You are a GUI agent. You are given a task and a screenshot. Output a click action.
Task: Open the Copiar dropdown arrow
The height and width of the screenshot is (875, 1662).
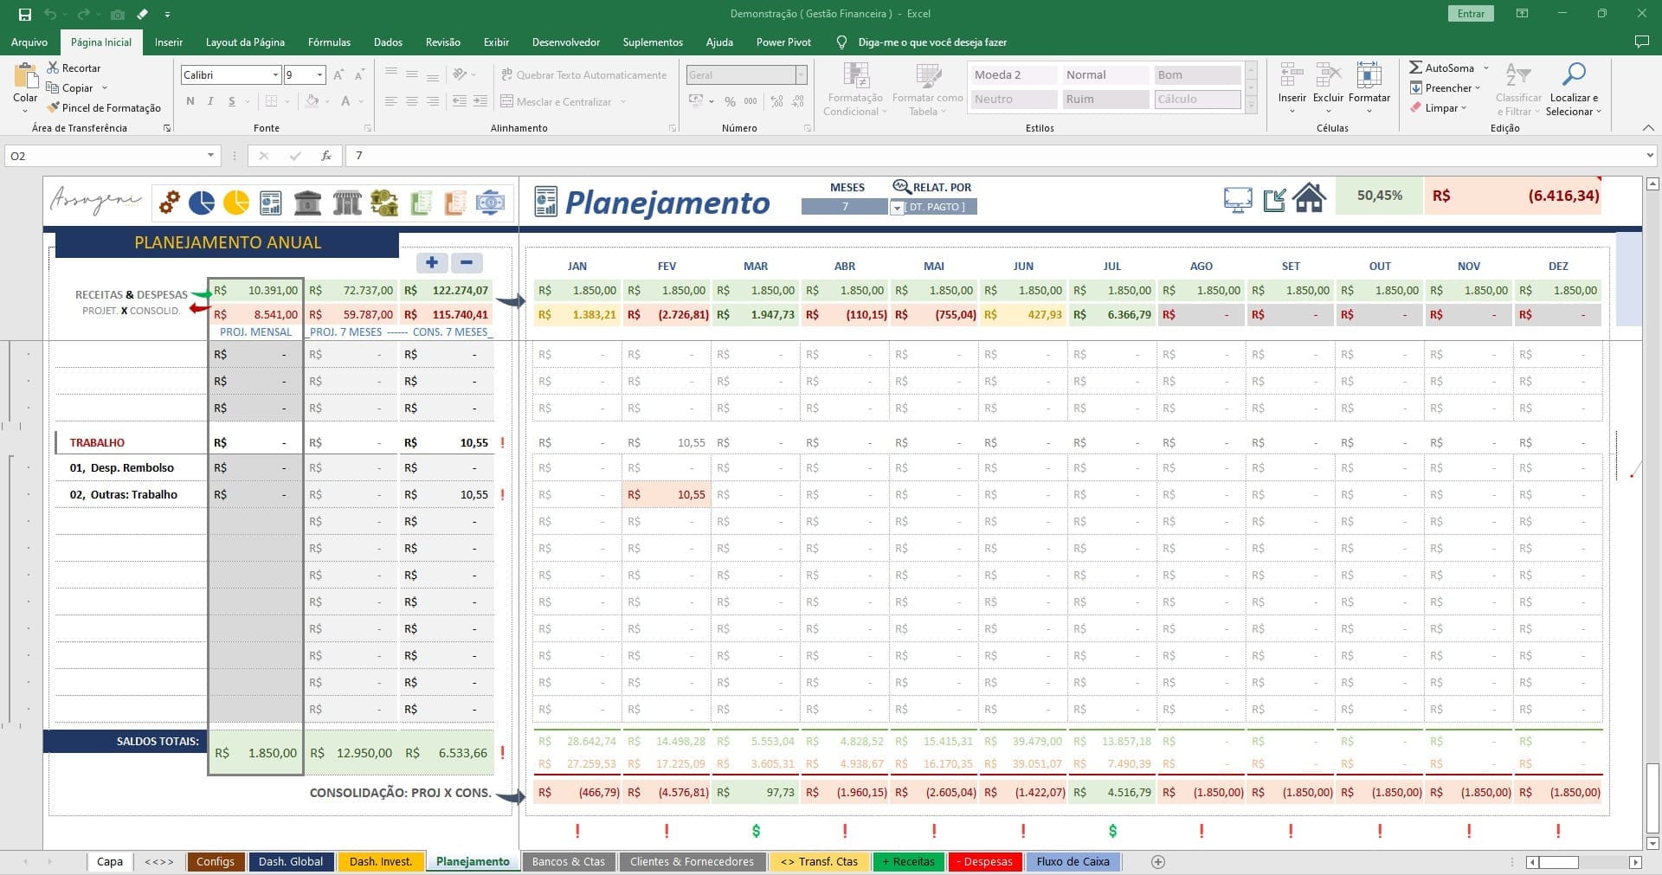105,87
